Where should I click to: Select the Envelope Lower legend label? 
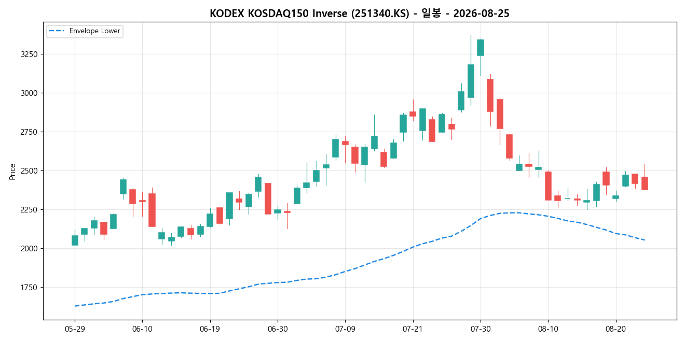[x=94, y=31]
